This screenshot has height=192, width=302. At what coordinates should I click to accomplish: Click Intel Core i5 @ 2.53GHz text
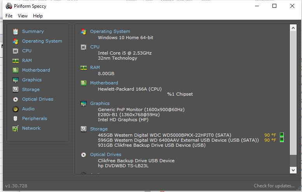point(125,53)
